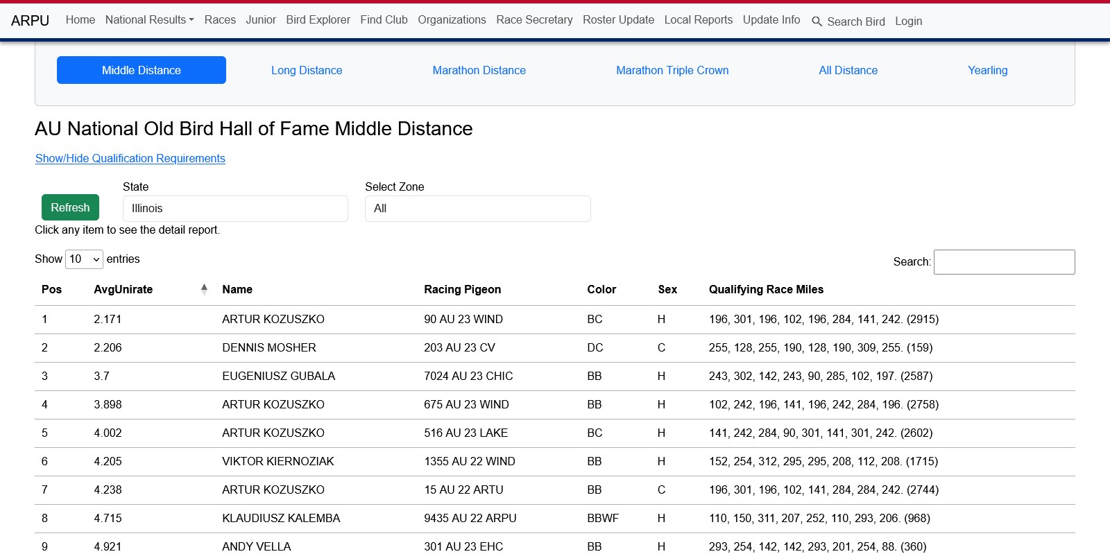Click the Login link in navbar

coord(908,21)
